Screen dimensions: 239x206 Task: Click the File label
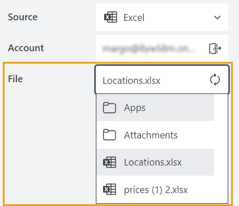(x=15, y=79)
